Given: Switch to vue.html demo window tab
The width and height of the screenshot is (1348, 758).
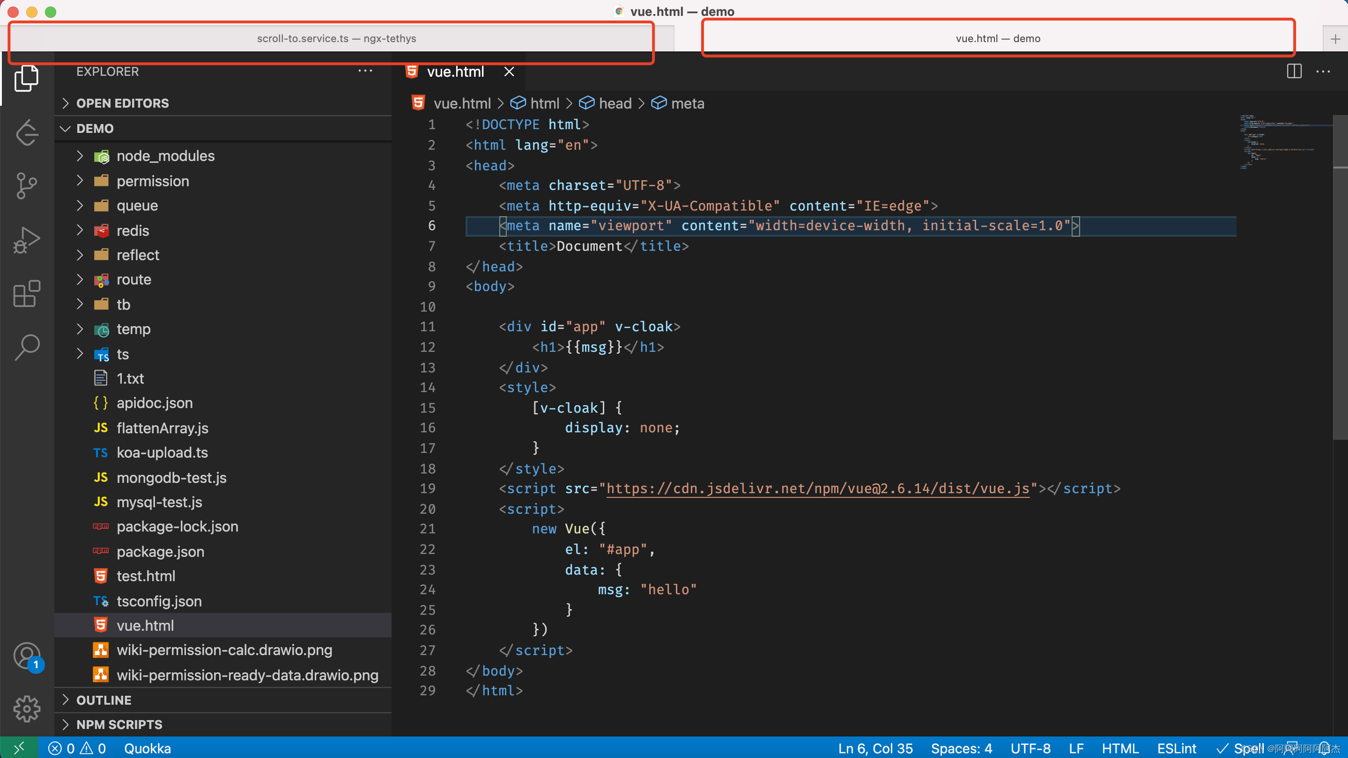Looking at the screenshot, I should click(998, 39).
